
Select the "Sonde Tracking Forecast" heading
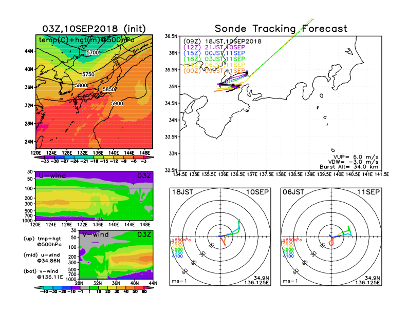click(281, 29)
